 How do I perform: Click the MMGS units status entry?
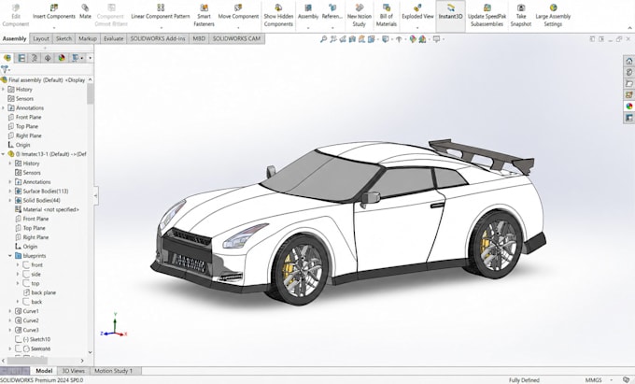click(x=593, y=380)
